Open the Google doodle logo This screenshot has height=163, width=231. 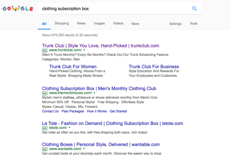tap(18, 8)
